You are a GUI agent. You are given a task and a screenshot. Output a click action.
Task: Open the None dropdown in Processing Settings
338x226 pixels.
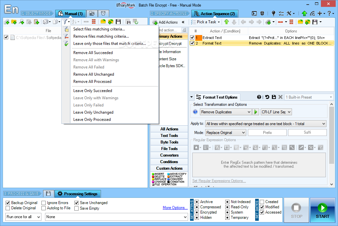pyautogui.click(x=116, y=217)
